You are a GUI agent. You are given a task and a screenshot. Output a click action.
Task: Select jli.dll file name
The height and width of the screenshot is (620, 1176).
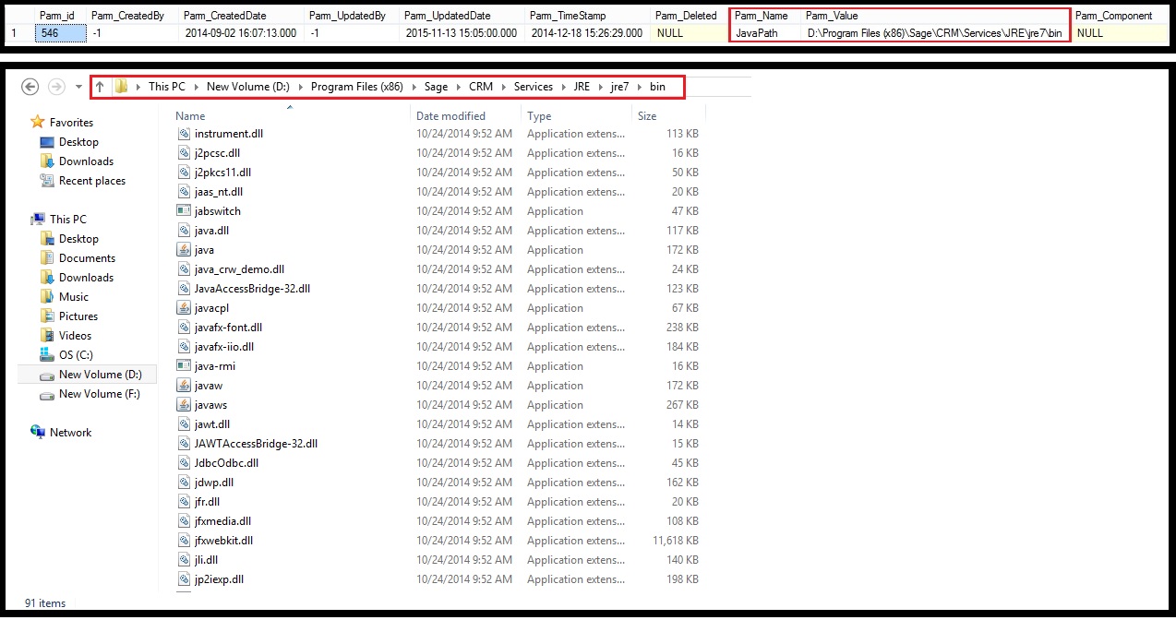click(206, 560)
